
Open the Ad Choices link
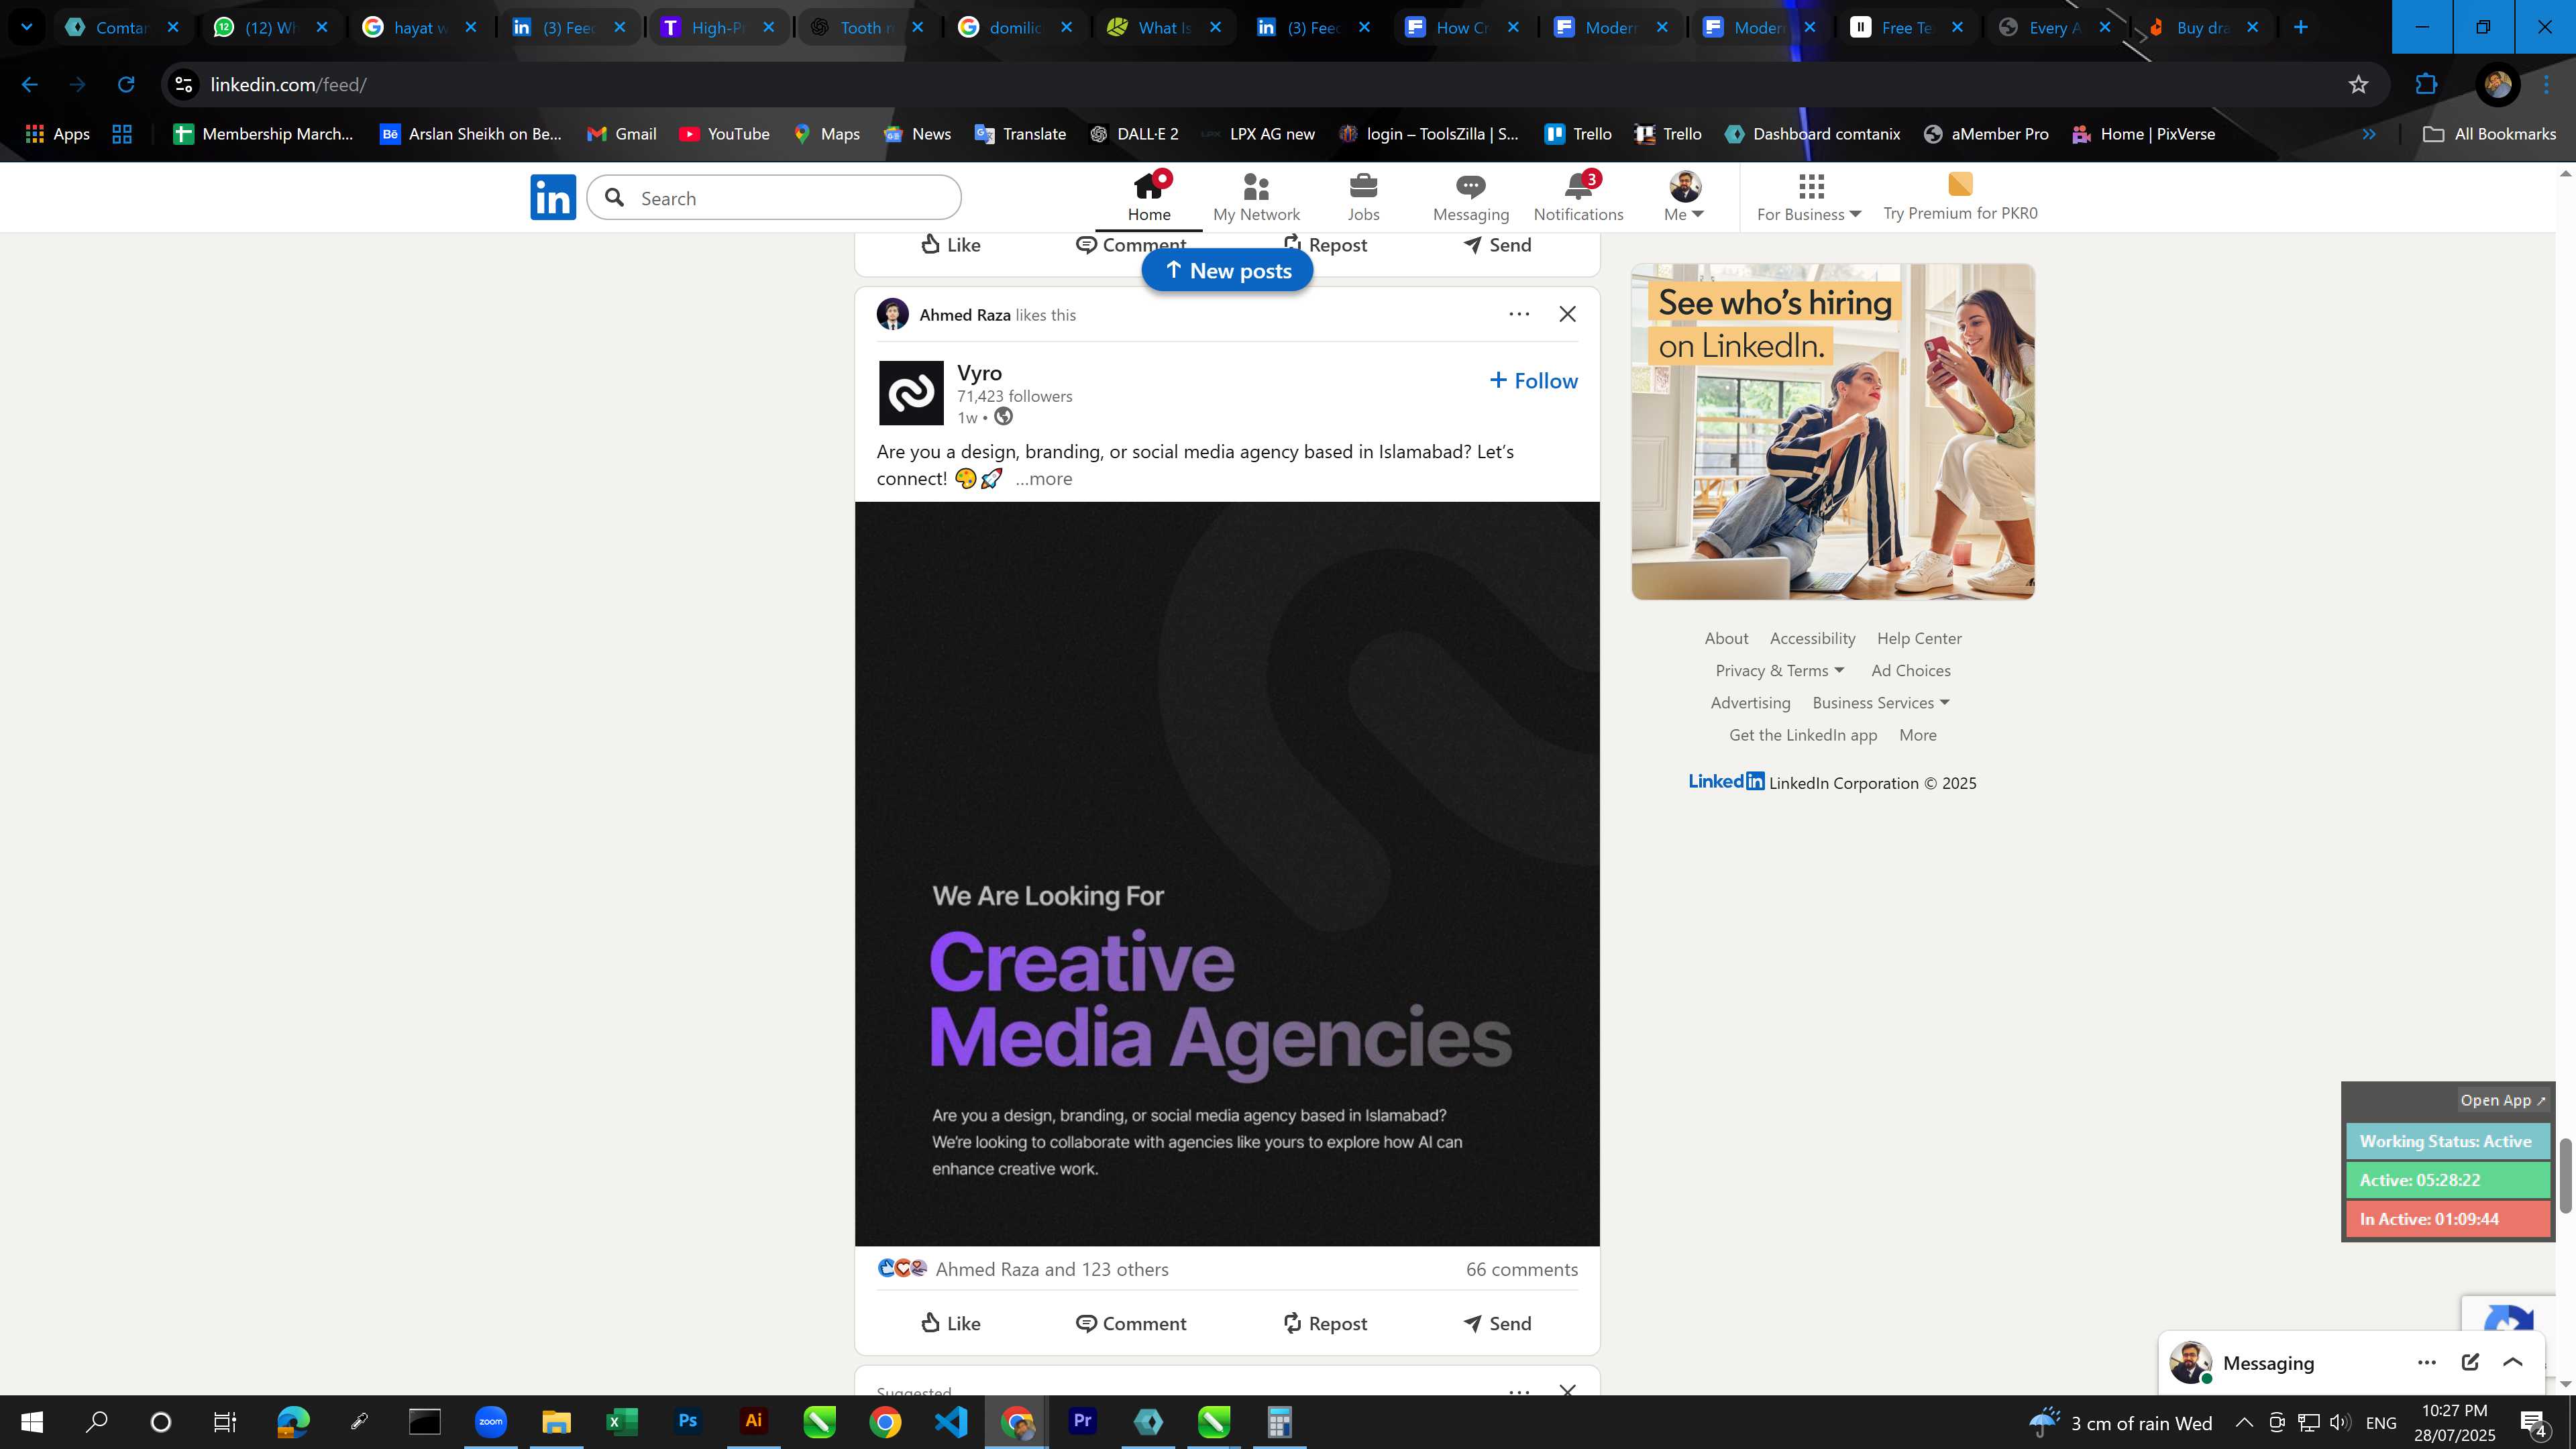coord(1910,670)
